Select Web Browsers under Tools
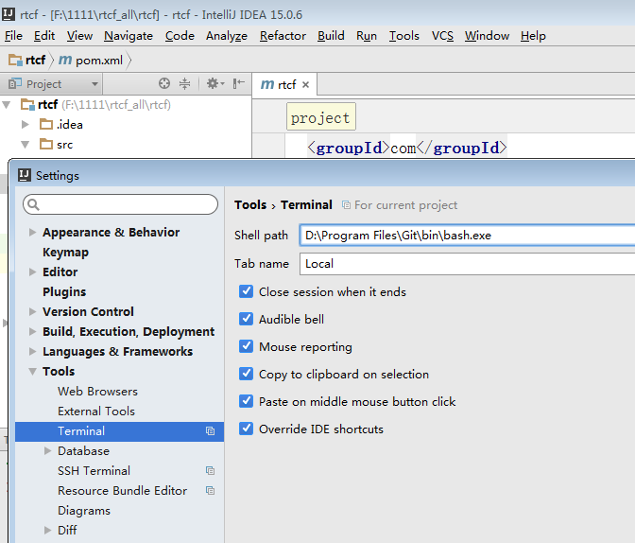Viewport: 635px width, 543px height. 97,391
